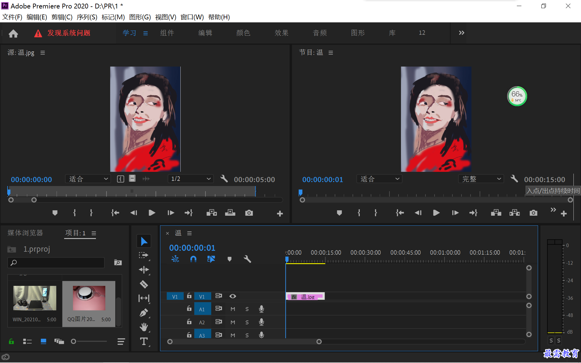Open Source panel menu next to 温.jpg

43,53
